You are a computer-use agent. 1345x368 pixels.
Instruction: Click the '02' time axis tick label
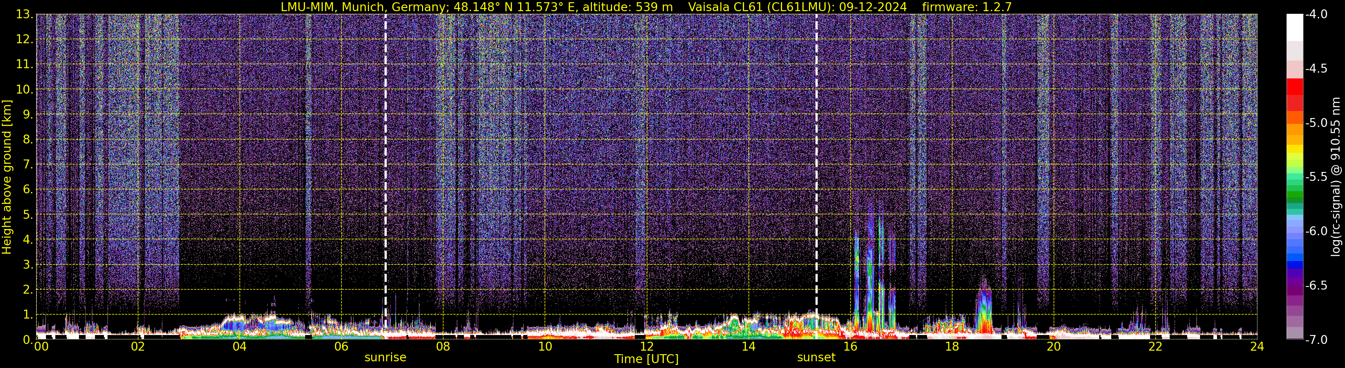coord(138,347)
